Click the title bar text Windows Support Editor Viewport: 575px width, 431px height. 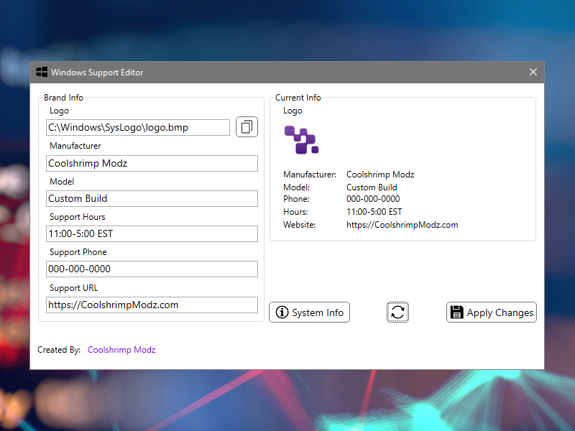[x=97, y=73]
